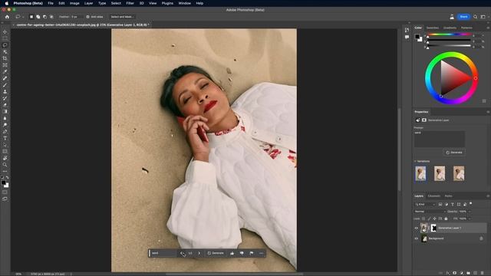The height and width of the screenshot is (276, 491).
Task: Click the Home icon in options bar
Action: pyautogui.click(x=7, y=17)
